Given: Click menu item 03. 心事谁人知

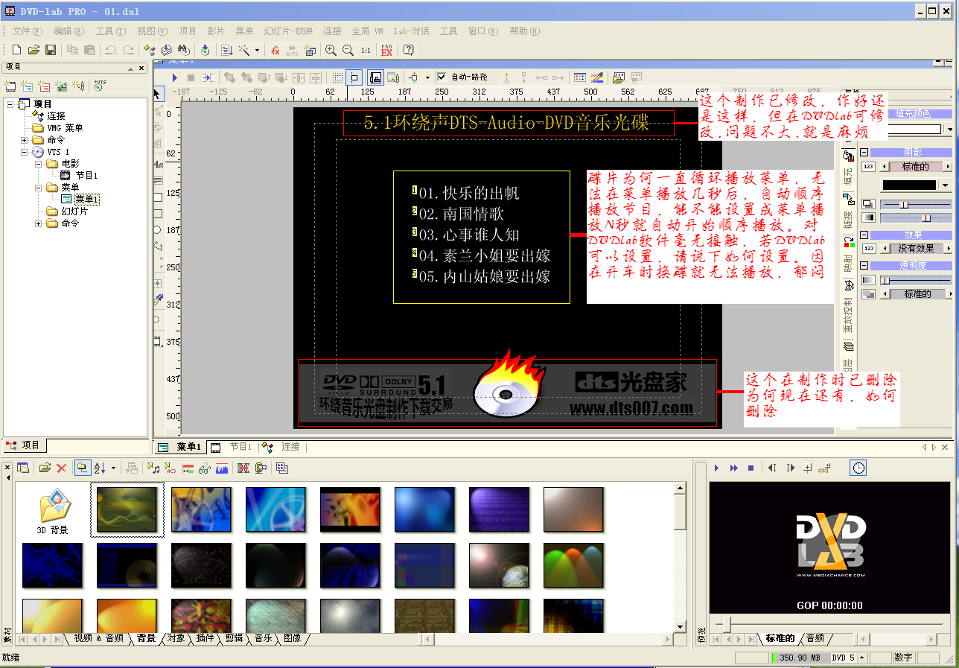Looking at the screenshot, I should [469, 235].
